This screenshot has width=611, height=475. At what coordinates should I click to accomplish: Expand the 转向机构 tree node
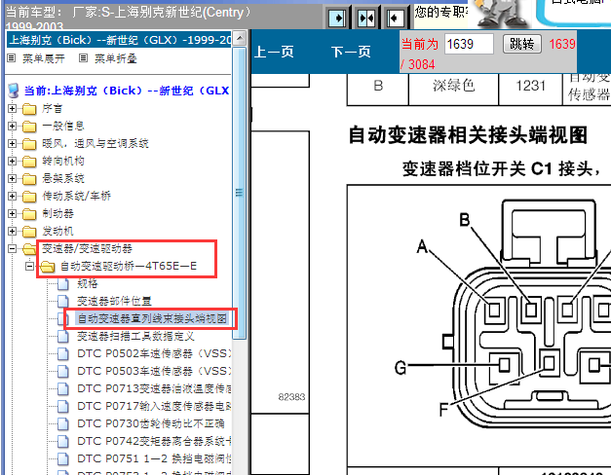coord(12,162)
